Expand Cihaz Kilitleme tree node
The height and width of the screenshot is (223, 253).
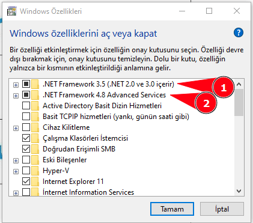coord(16,128)
